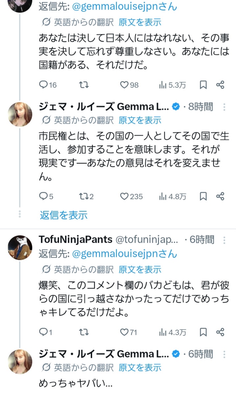Viewport: 236px width, 393px height.
Task: Open more options on Gemma's 8時間 reply
Action: [x=224, y=107]
